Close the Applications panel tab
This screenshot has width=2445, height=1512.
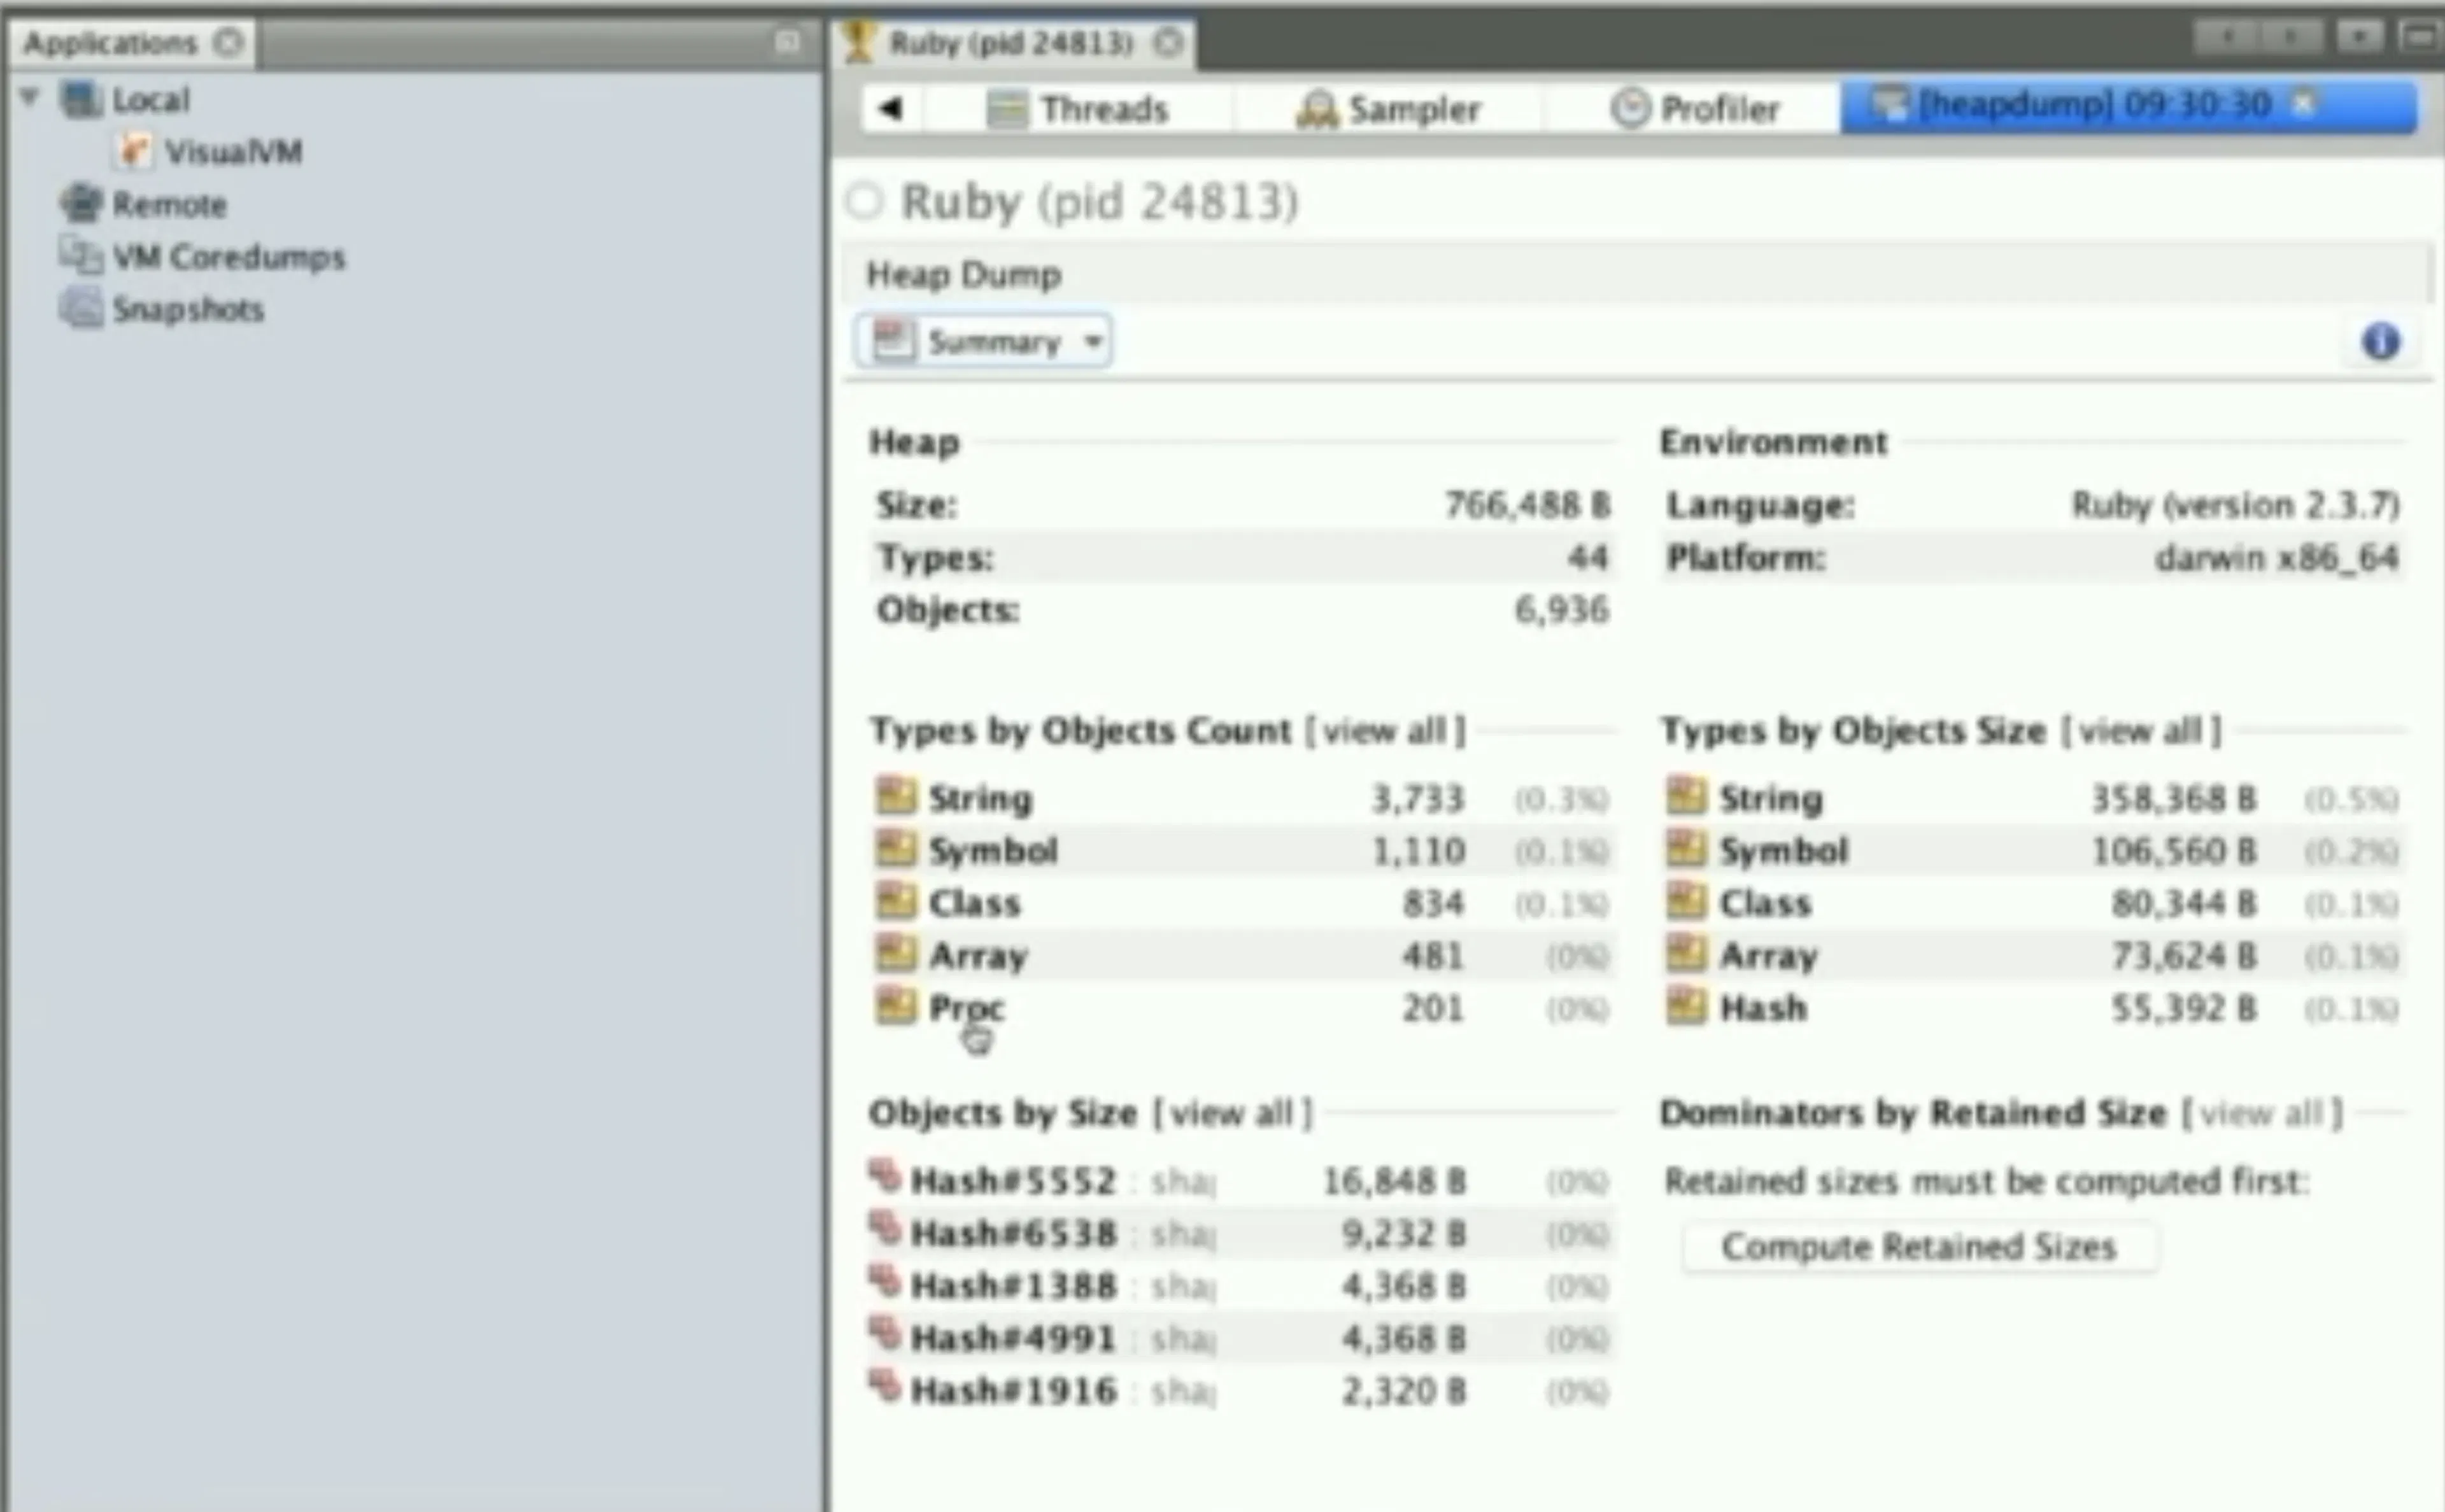229,42
